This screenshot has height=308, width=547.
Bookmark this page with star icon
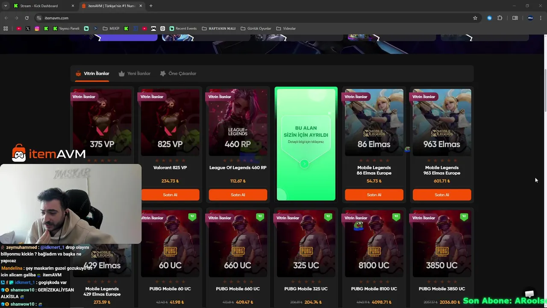[475, 18]
